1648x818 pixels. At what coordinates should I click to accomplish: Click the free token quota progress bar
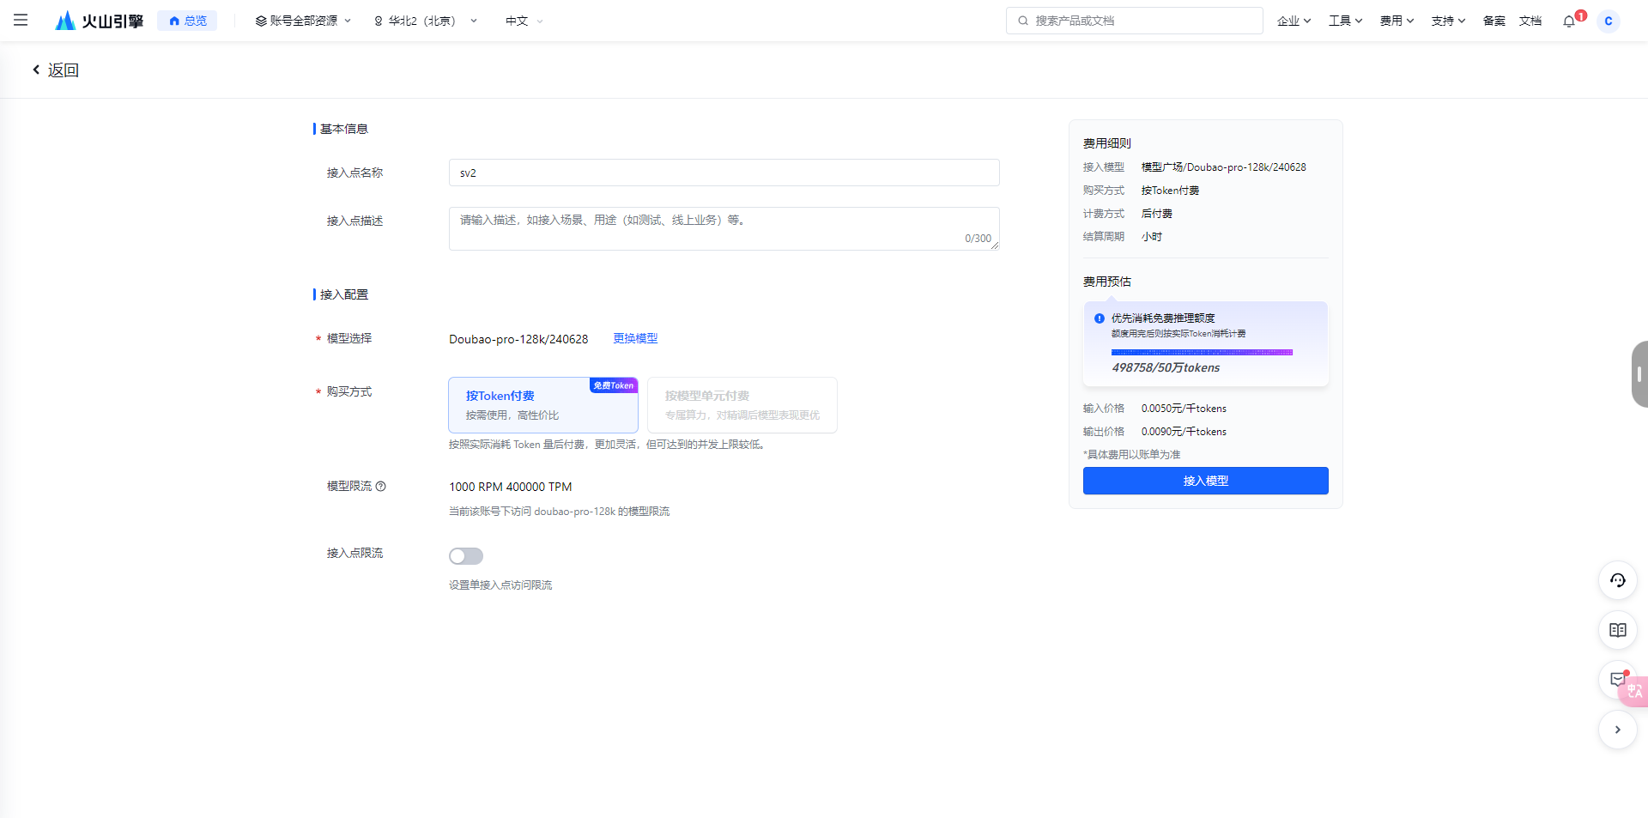[1202, 352]
